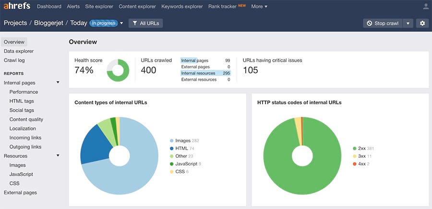Screen dimensions: 432x209
Task: Open Keywords explorer in top navigation
Action: pos(182,7)
